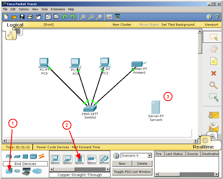Screen dimensions: 223x179
Task: Print the workspace using printer icon
Action: point(30,17)
